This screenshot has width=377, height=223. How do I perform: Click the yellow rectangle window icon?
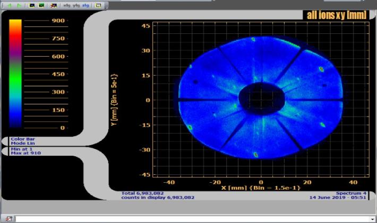click(98, 5)
